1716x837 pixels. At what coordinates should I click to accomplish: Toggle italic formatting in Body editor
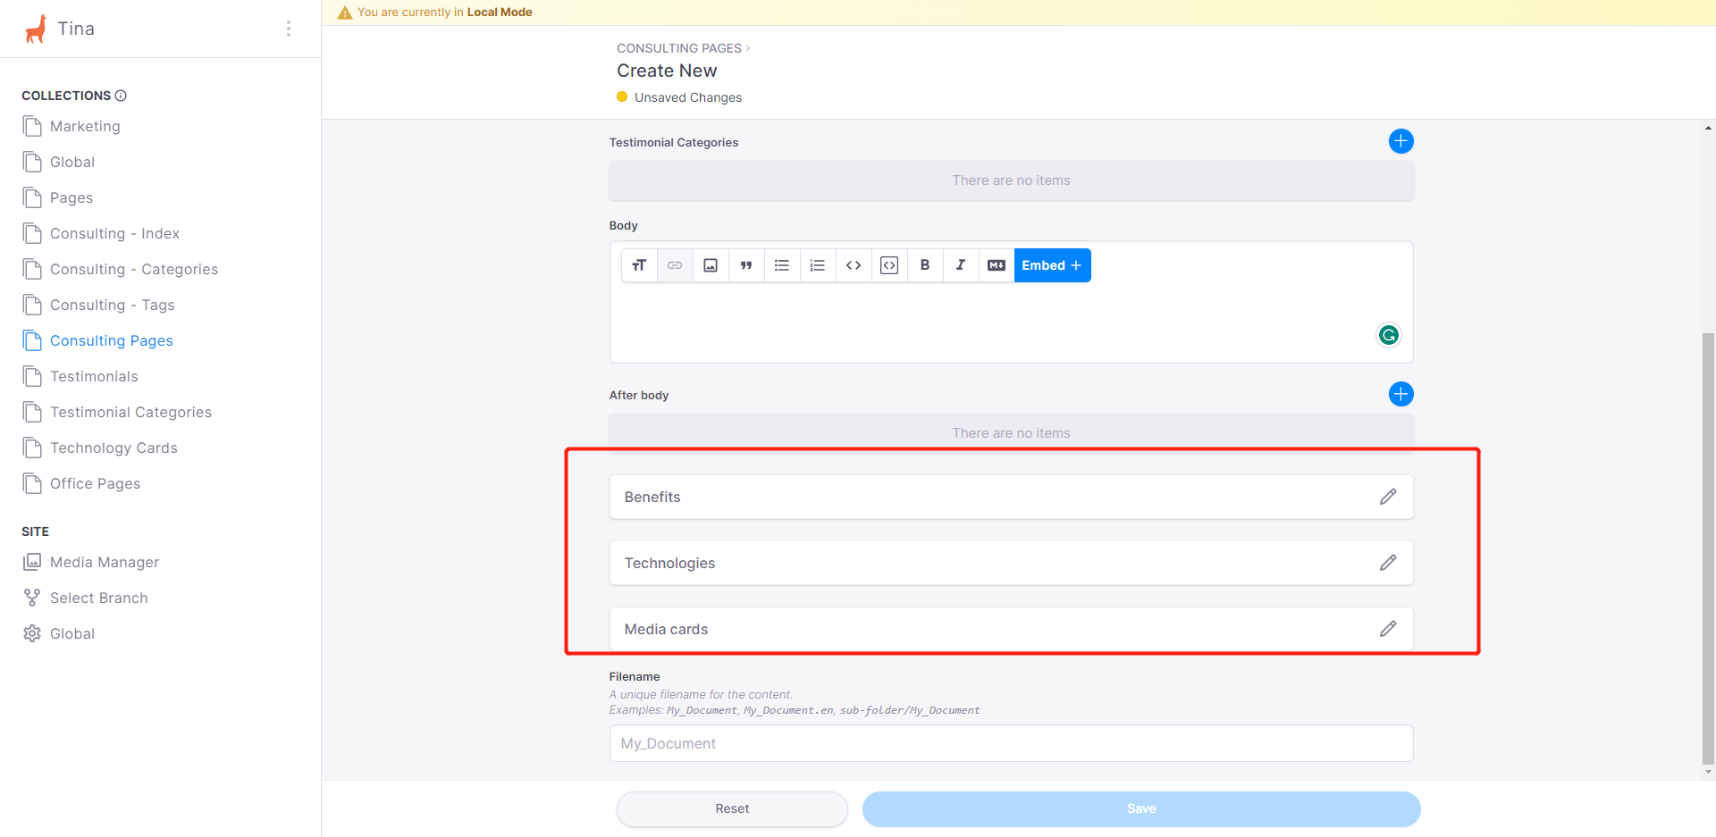pos(961,265)
